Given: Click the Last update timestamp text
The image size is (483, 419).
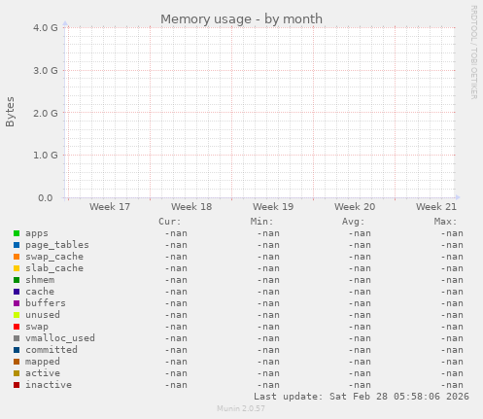Looking at the screenshot, I should (362, 397).
